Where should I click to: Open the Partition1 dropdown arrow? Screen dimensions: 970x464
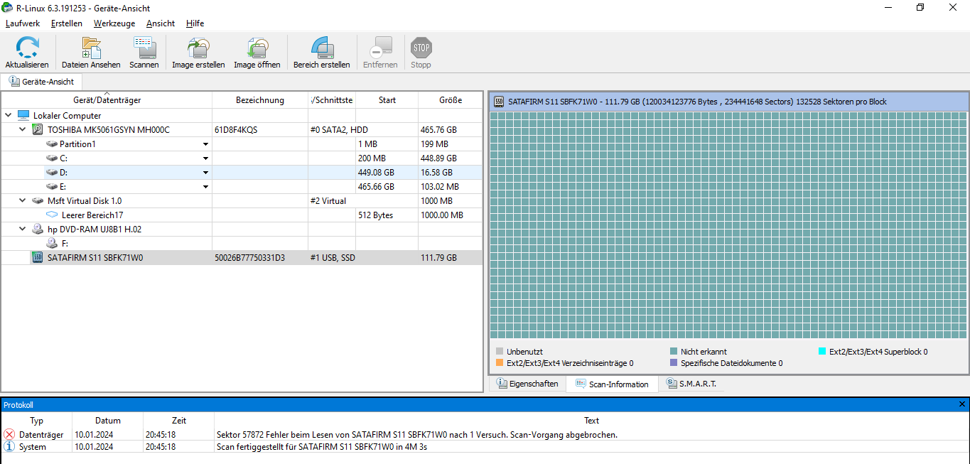(x=206, y=144)
